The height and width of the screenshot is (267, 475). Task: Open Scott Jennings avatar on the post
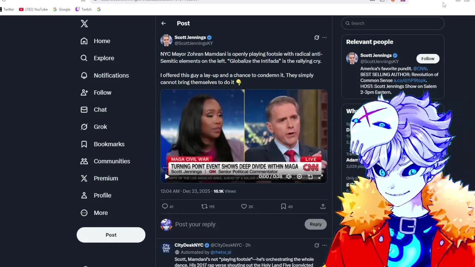click(166, 40)
